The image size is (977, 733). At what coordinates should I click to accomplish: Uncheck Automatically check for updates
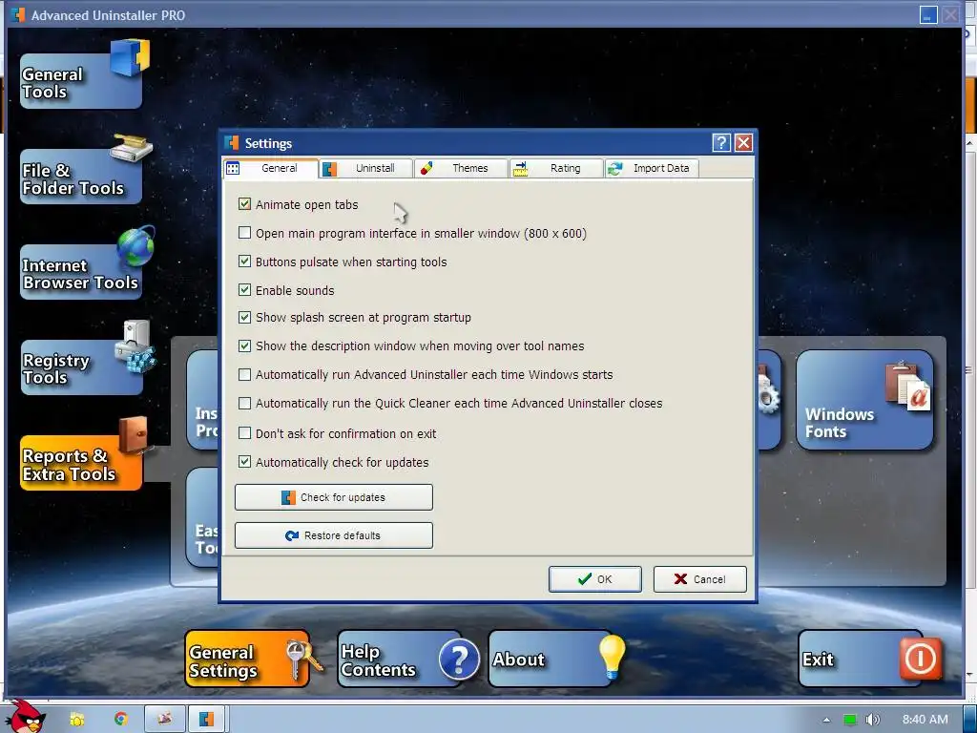(245, 462)
